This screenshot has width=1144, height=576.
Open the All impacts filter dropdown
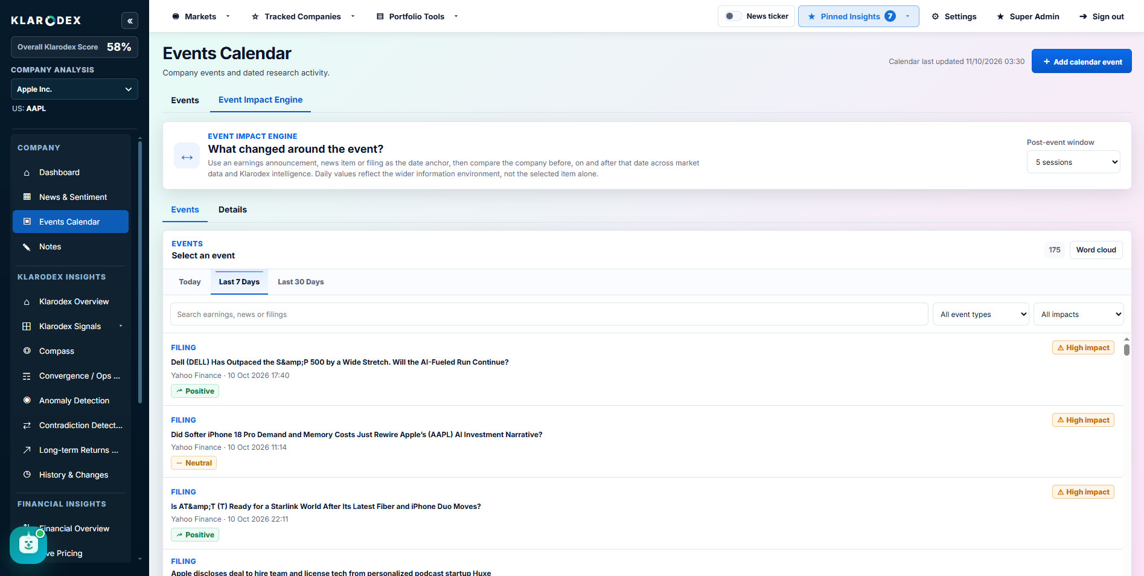coord(1079,314)
